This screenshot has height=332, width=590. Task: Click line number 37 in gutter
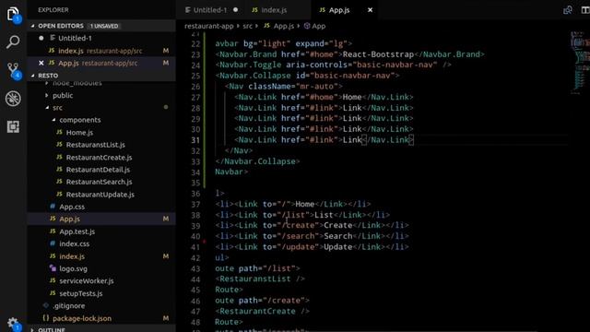click(x=195, y=205)
